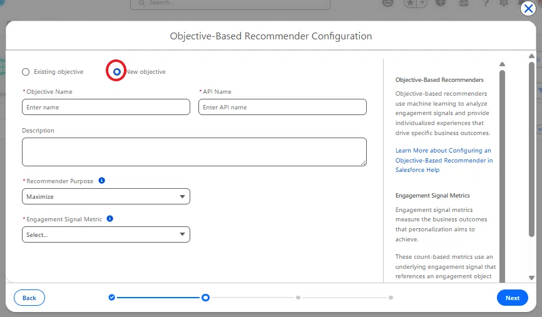
Task: Click the dialog scrollbar down arrow
Action: [531, 278]
